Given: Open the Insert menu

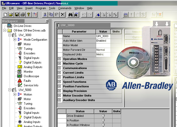Looking at the screenshot, I should pyautogui.click(x=29, y=8).
